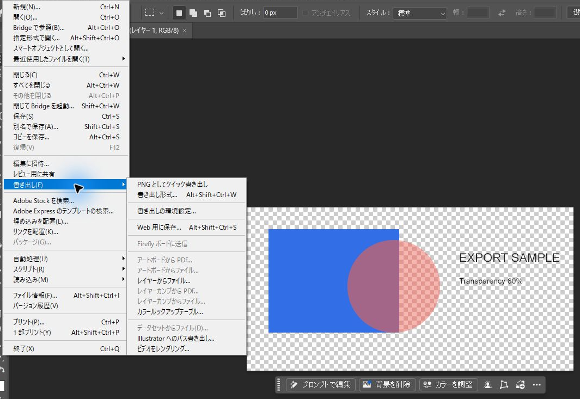Click the 高さ height input field
The height and width of the screenshot is (399, 580).
click(x=545, y=13)
